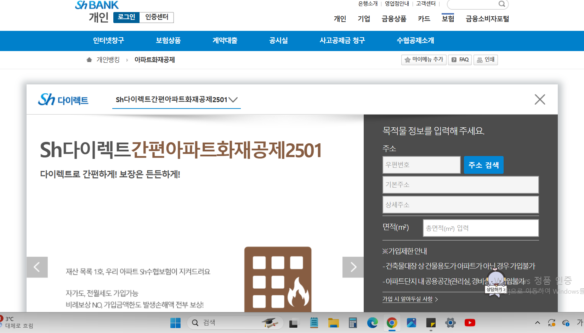Open the 은행소개 link
Image resolution: width=584 pixels, height=333 pixels.
(x=368, y=4)
